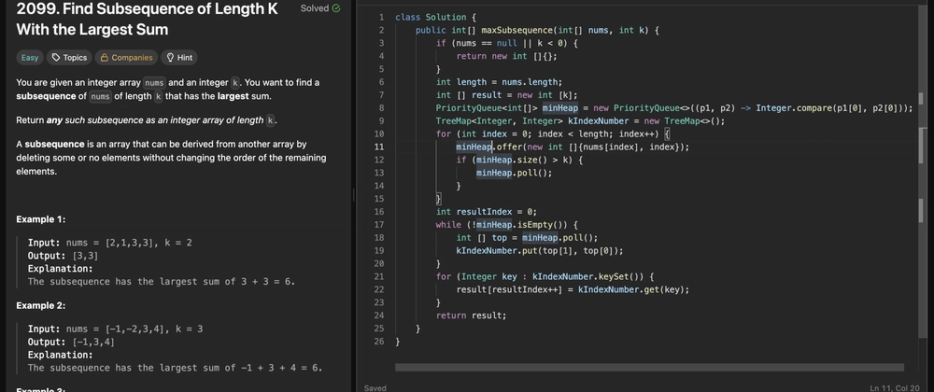Click editor line number 11

pos(379,147)
